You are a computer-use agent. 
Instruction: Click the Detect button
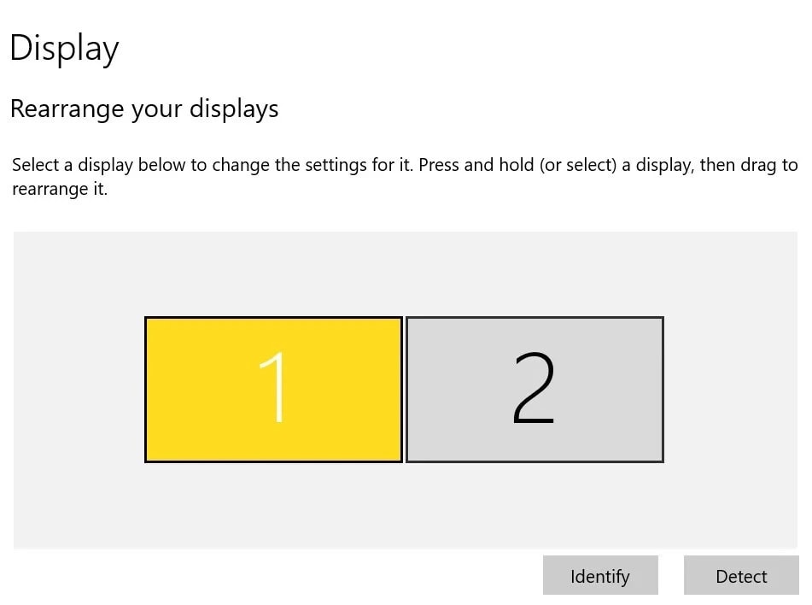741,575
